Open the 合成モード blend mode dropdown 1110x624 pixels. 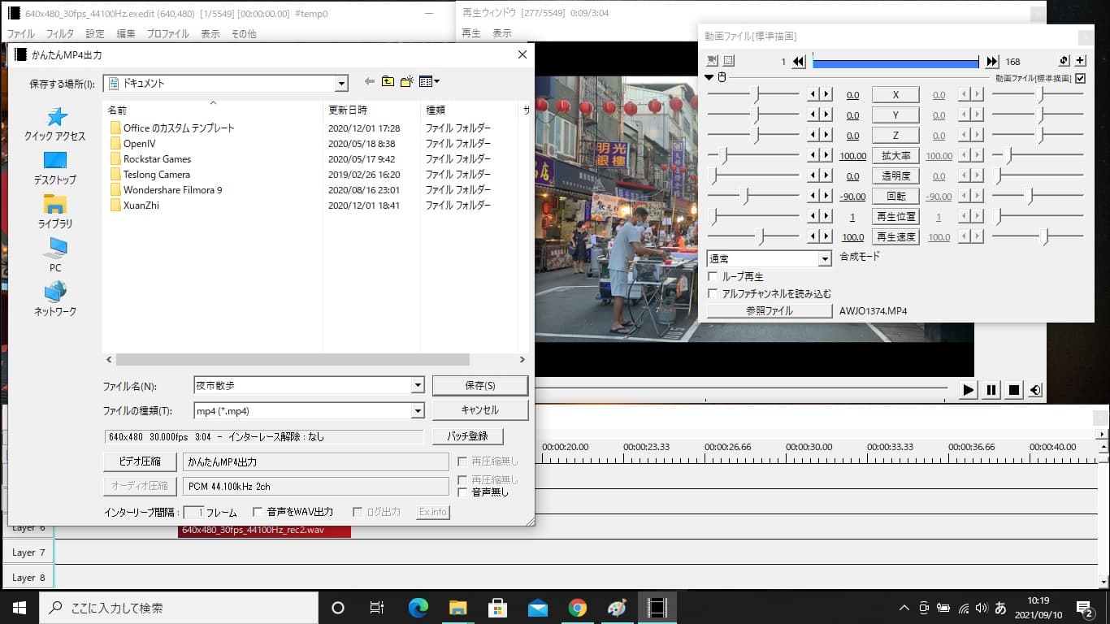pyautogui.click(x=825, y=259)
